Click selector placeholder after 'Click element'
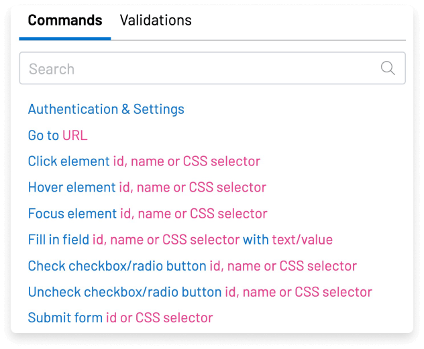 click(187, 161)
